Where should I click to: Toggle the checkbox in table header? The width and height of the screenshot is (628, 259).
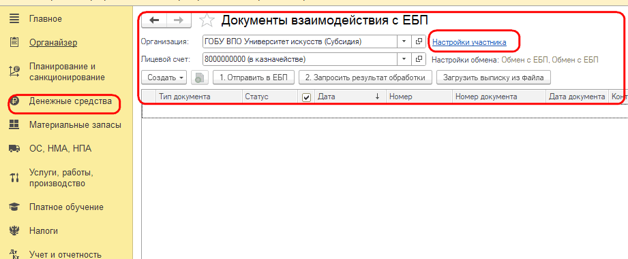pos(306,97)
